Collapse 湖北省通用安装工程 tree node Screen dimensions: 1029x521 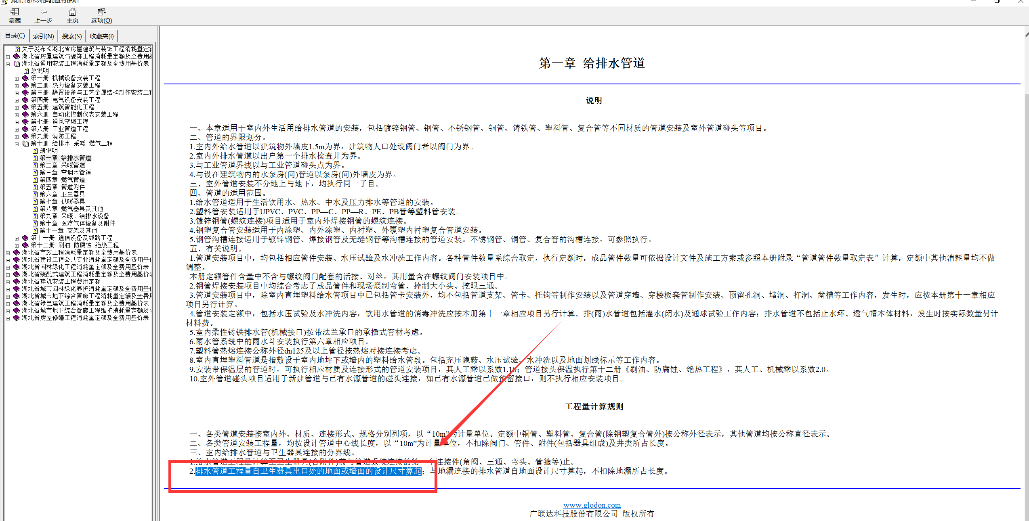(8, 64)
